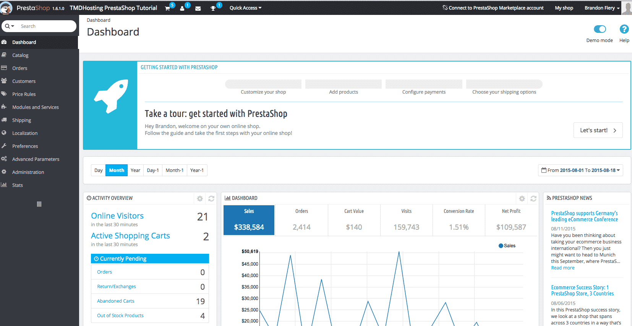Viewport: 632px width, 326px height.
Task: Toggle the Sales legend series
Action: click(507, 246)
